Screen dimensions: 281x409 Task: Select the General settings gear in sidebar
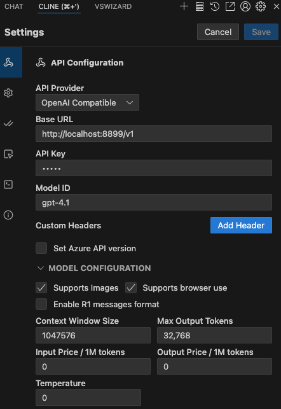point(8,93)
